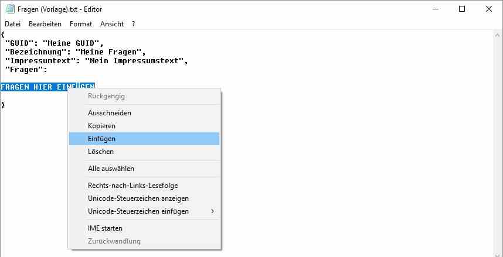Image resolution: width=503 pixels, height=257 pixels.
Task: Open the Datei menu
Action: click(12, 24)
